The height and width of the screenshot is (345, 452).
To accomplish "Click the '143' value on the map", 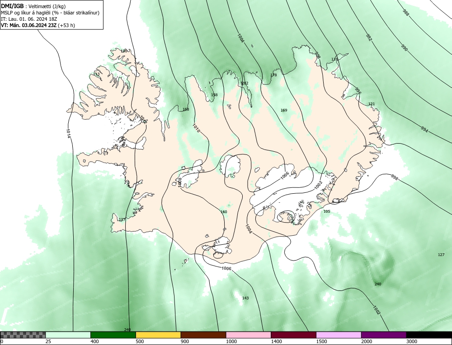I will (x=245, y=298).
